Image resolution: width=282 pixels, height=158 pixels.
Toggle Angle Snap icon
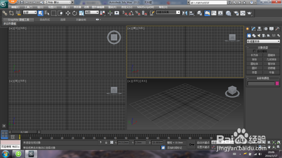coord(131,13)
